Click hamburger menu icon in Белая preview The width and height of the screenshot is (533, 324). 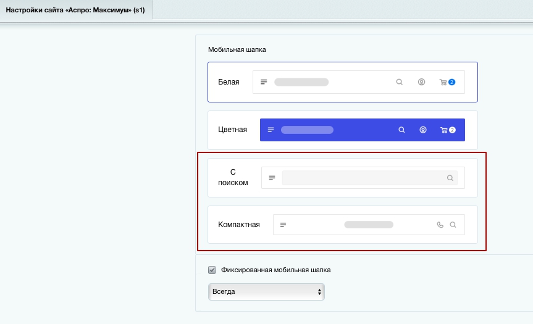264,82
